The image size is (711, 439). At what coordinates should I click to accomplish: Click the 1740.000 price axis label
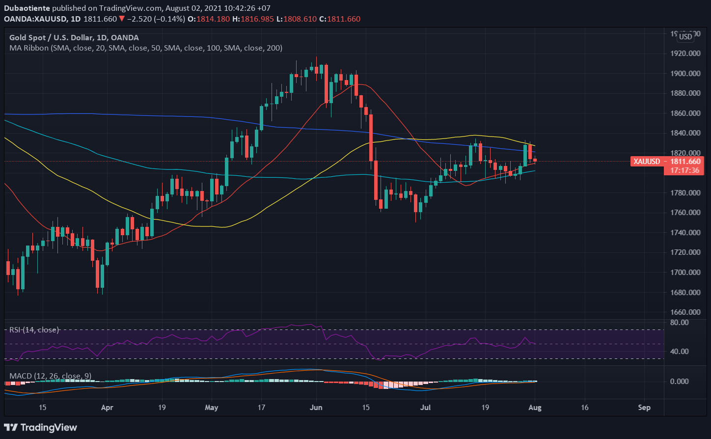click(x=685, y=233)
